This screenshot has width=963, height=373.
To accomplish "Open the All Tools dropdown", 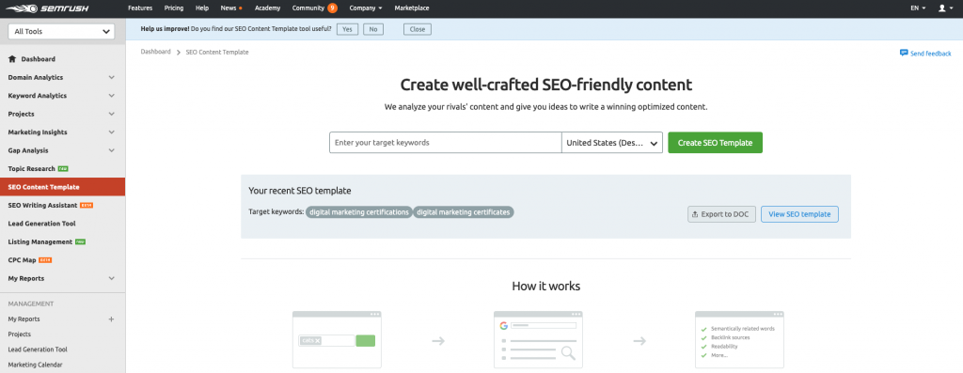I will (x=62, y=31).
